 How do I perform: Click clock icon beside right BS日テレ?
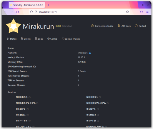(x=98, y=109)
